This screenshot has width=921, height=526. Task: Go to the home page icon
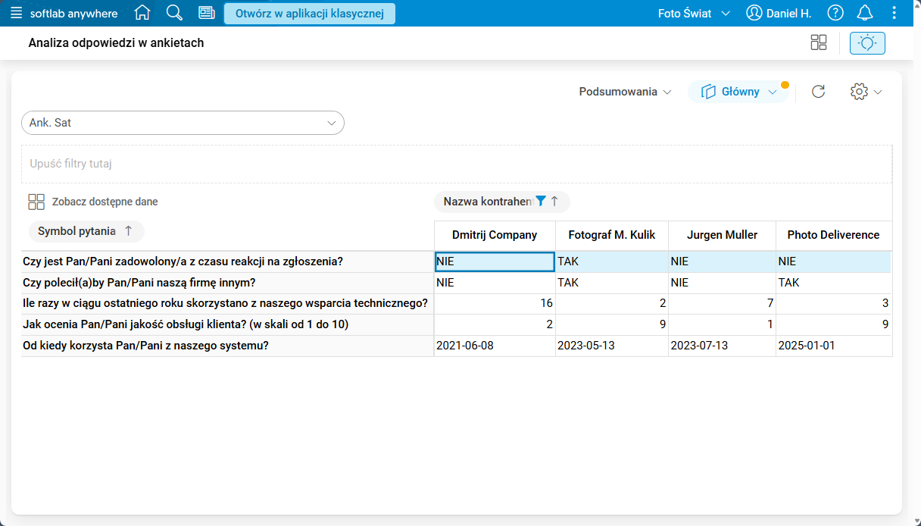(142, 13)
